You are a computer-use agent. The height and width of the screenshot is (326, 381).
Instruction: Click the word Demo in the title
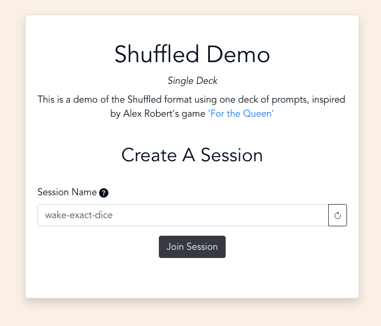pyautogui.click(x=238, y=55)
